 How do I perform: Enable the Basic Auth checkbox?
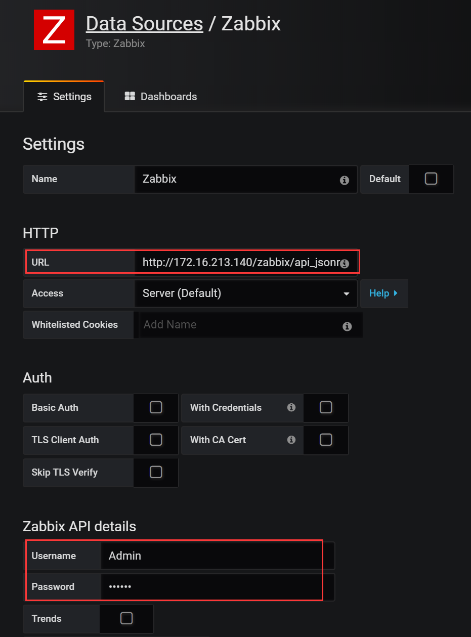pyautogui.click(x=156, y=407)
